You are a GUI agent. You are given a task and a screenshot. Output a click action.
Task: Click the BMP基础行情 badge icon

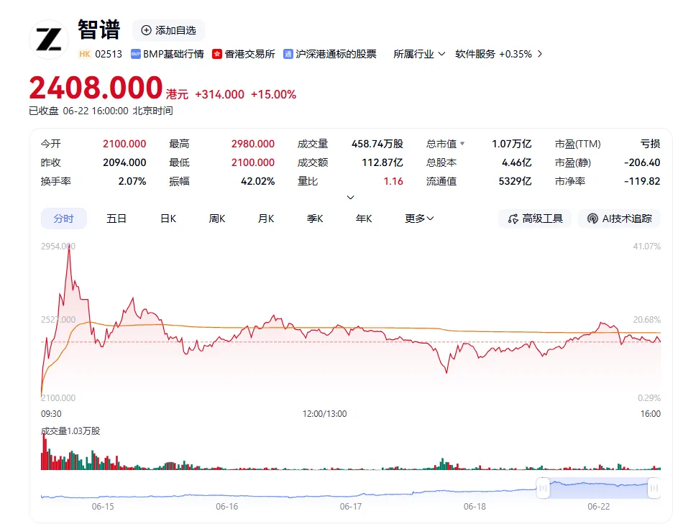pos(135,54)
